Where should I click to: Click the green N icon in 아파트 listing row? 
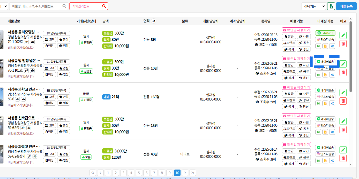coord(318,161)
